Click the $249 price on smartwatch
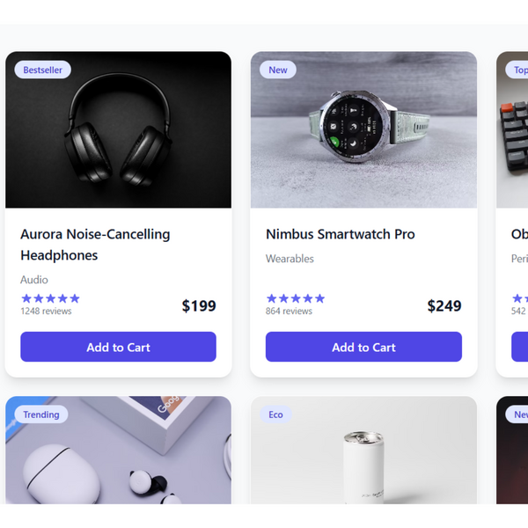Image resolution: width=528 pixels, height=528 pixels. point(444,305)
